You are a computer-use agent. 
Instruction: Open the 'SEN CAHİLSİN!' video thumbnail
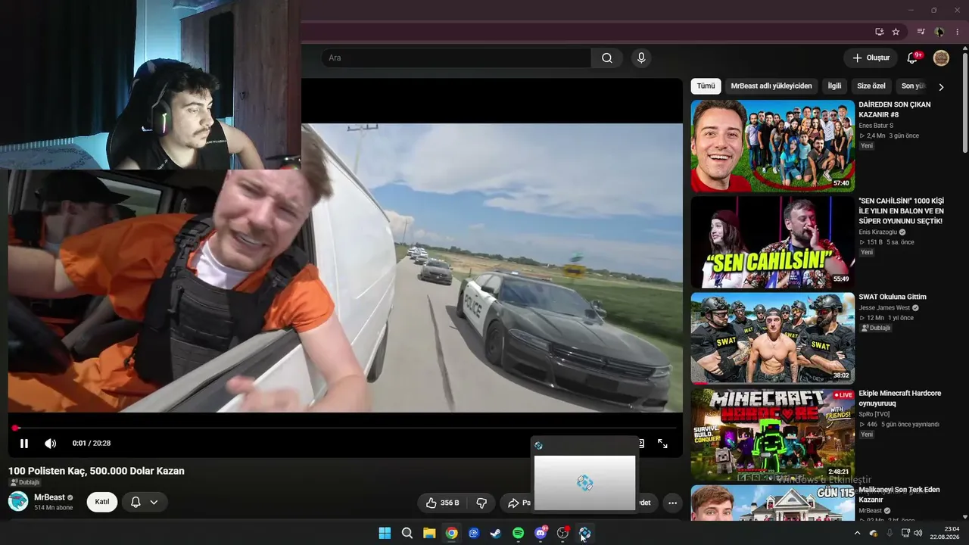(772, 242)
